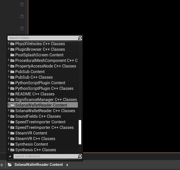Viewport: 180px width, 170px height.
Task: Select PropertyAccessNode C++ folder icon
Action: [x=12, y=66]
